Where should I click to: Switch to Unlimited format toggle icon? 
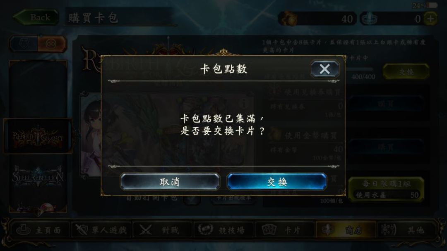[x=51, y=44]
